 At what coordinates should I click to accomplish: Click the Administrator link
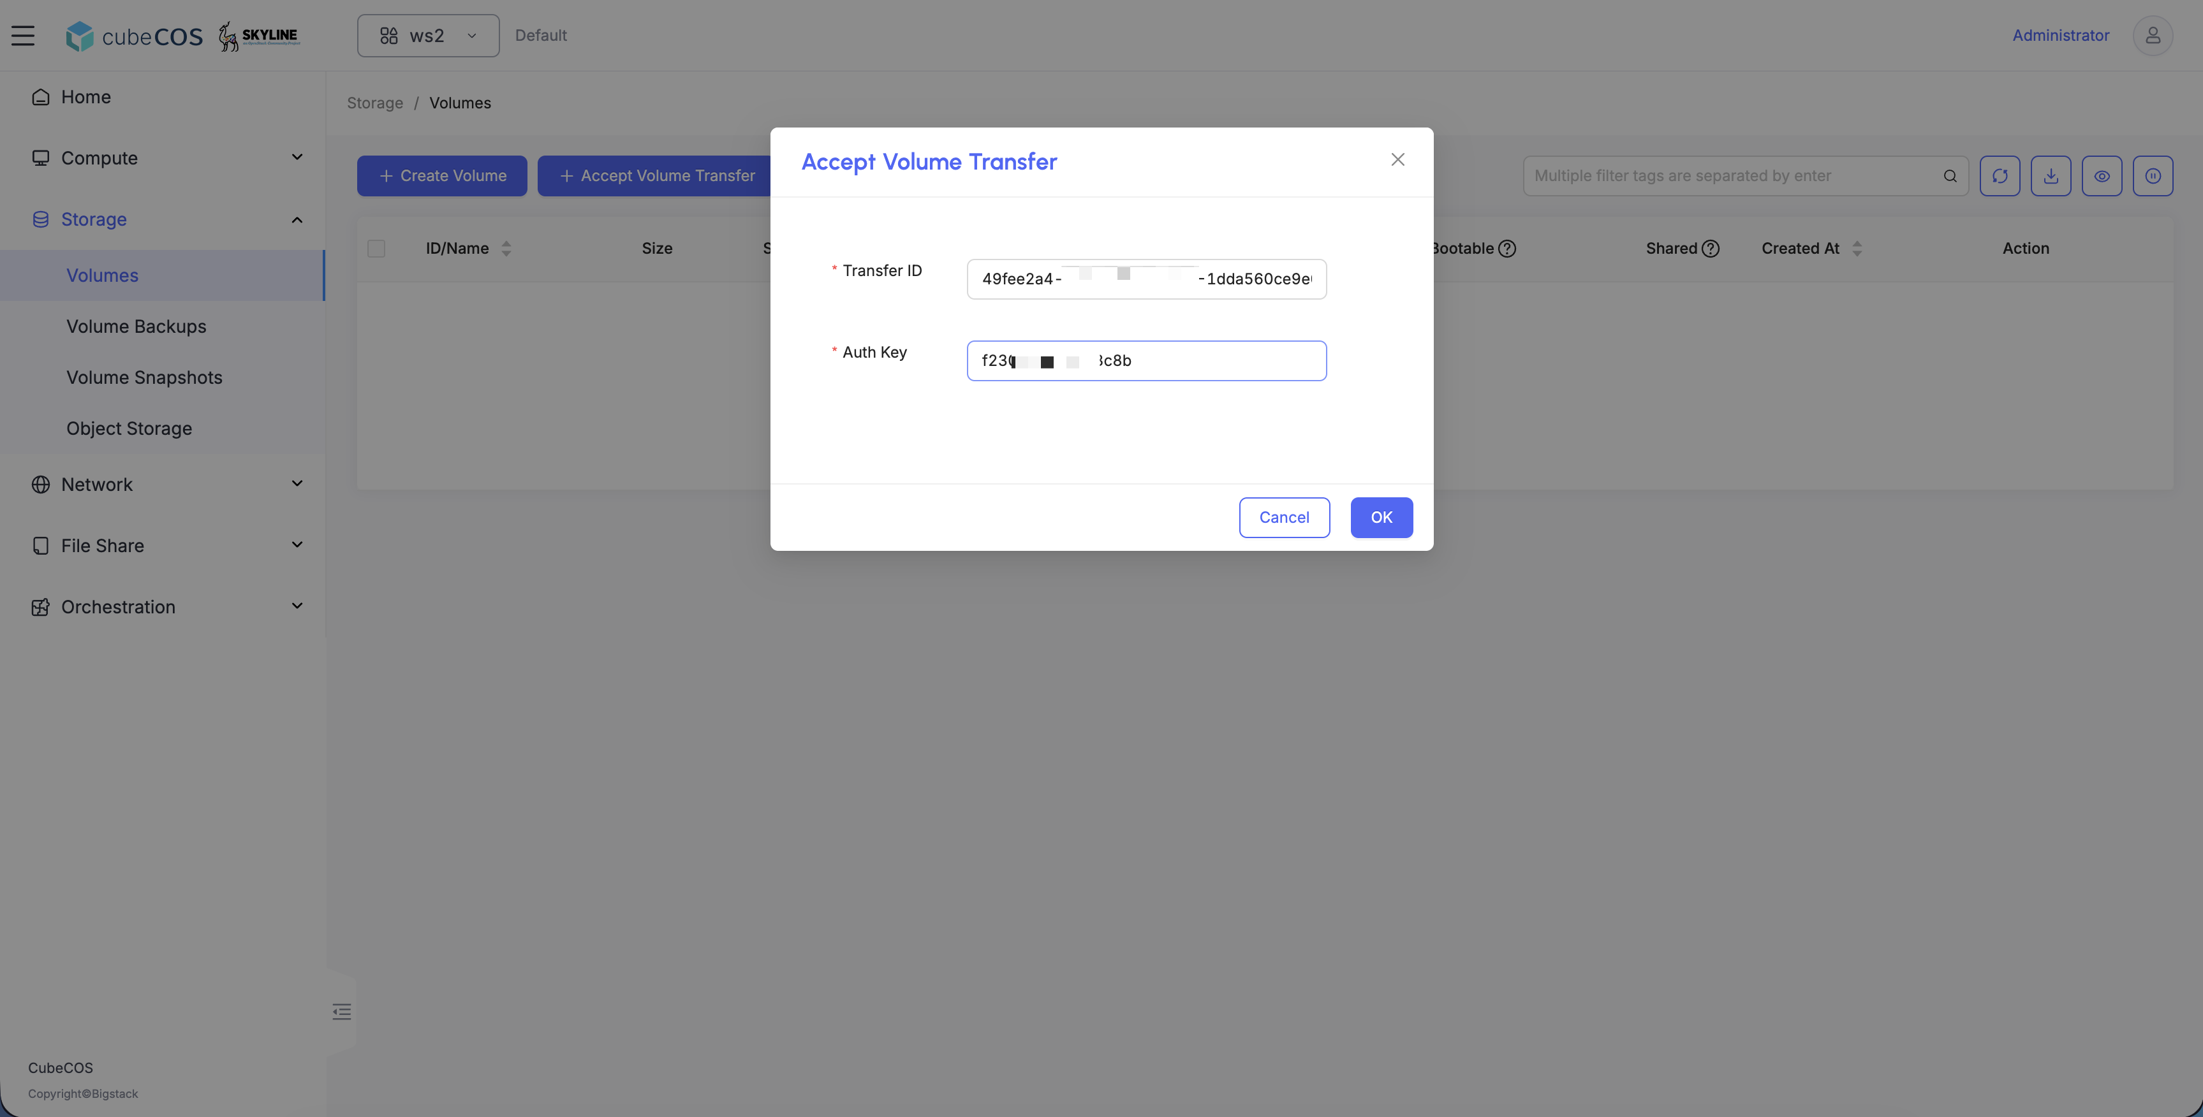[x=2060, y=35]
